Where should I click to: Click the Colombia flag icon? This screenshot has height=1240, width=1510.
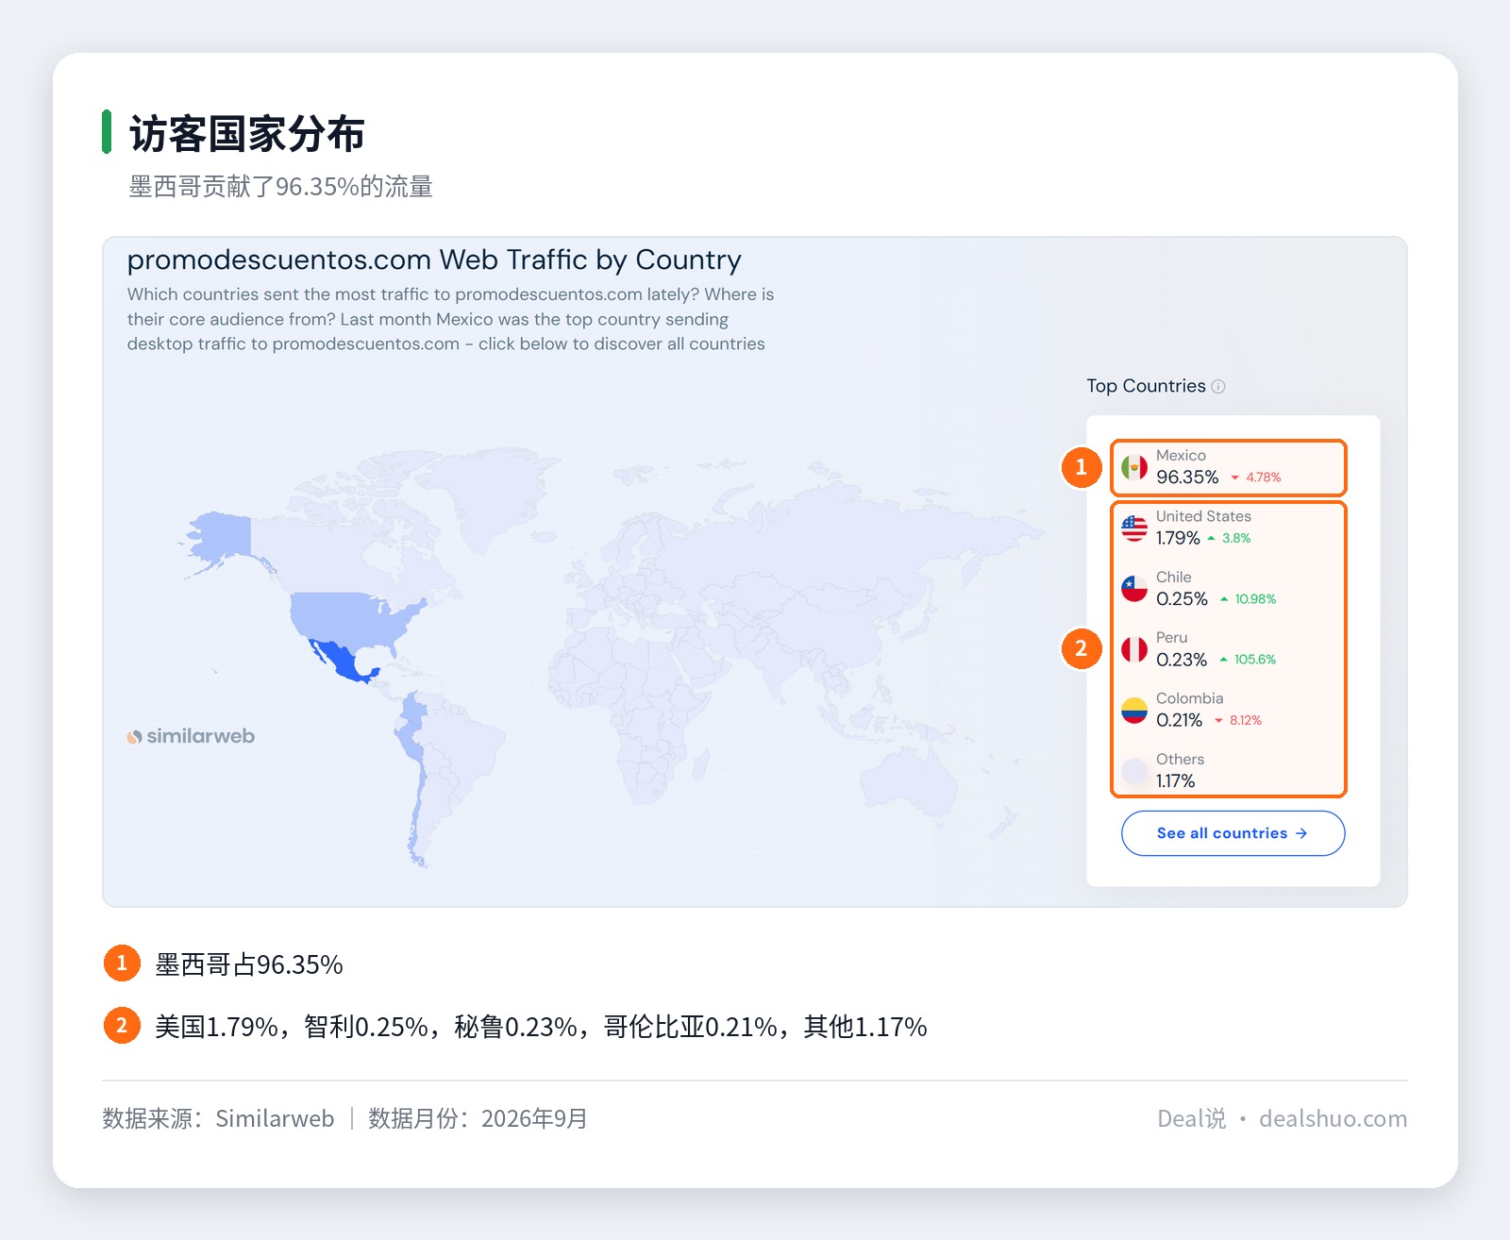coord(1134,710)
